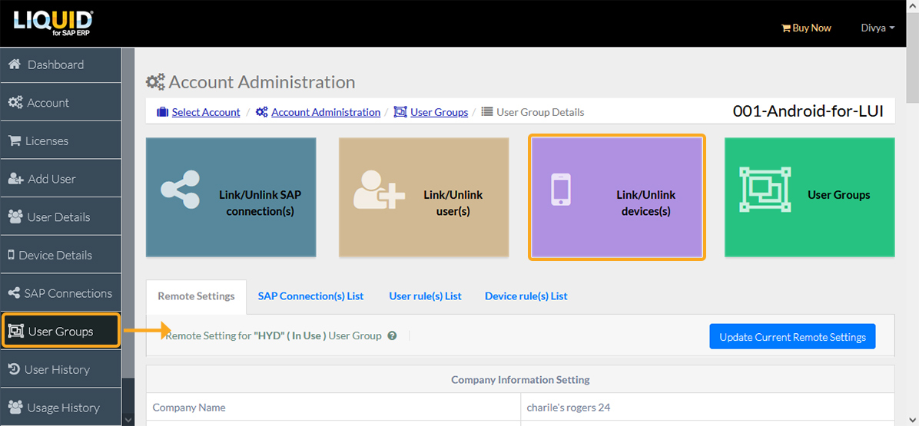Open the Divya user dropdown menu
Image resolution: width=919 pixels, height=426 pixels.
pyautogui.click(x=878, y=28)
